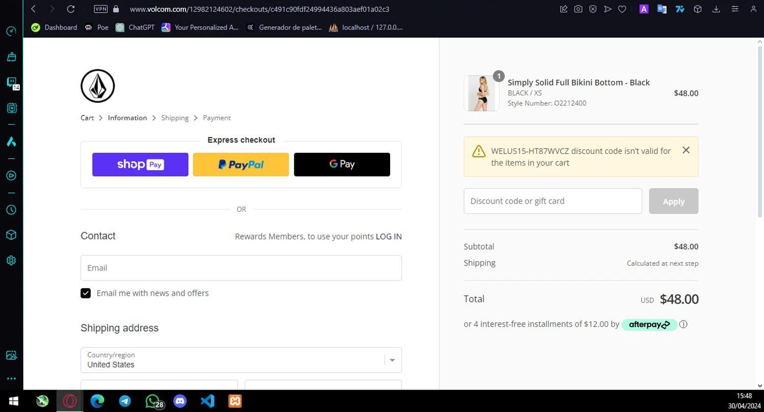Image resolution: width=764 pixels, height=412 pixels.
Task: Pay with PayPal button
Action: click(x=241, y=164)
